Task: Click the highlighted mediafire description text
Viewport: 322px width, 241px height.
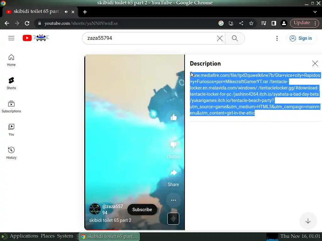Action: 255,94
